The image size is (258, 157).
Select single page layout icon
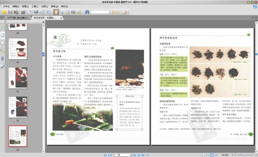pos(203,155)
